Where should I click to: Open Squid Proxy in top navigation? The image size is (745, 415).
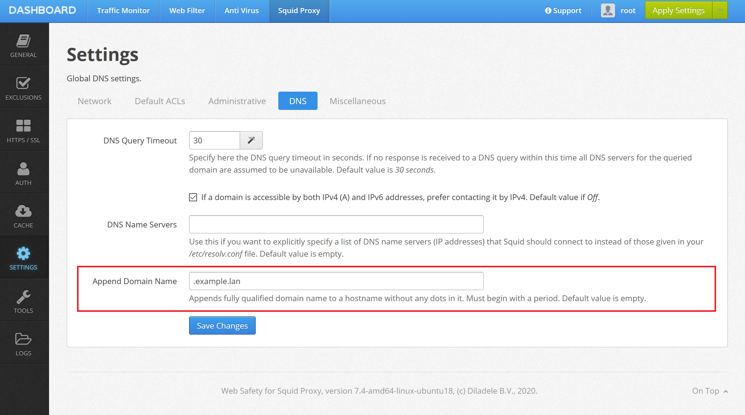click(x=299, y=11)
